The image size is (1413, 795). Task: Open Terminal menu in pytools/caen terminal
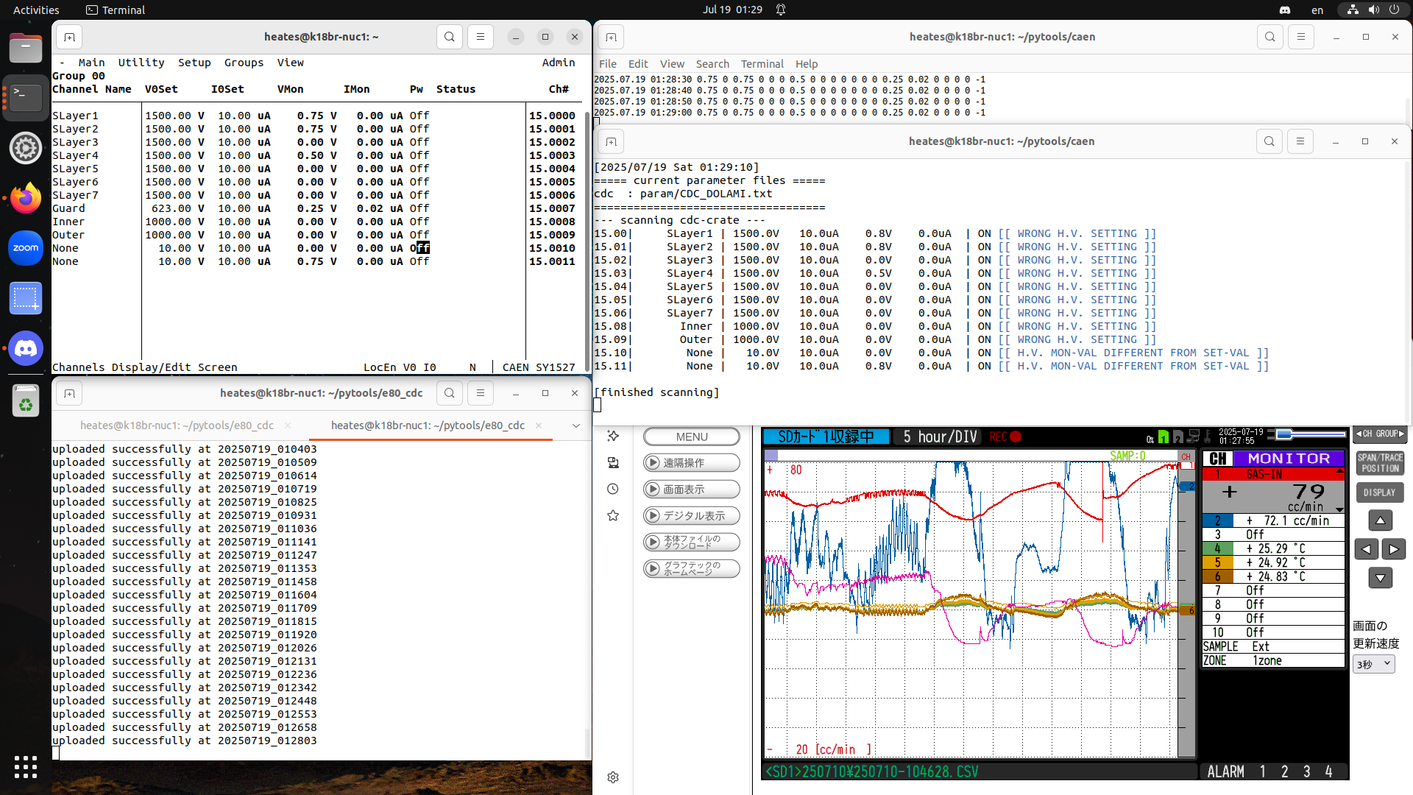pyautogui.click(x=762, y=64)
